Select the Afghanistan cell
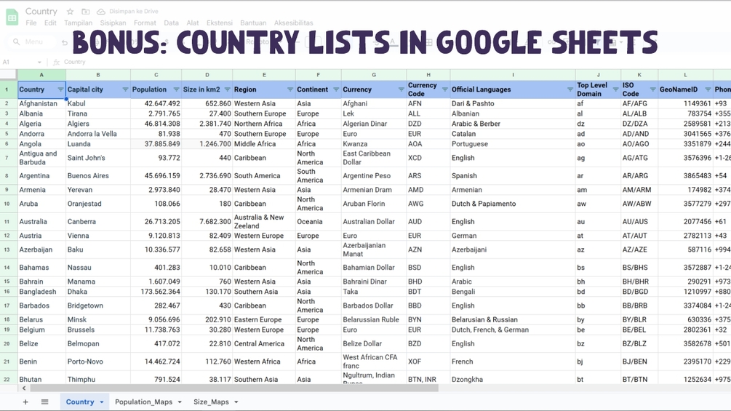The image size is (731, 411). pos(41,103)
